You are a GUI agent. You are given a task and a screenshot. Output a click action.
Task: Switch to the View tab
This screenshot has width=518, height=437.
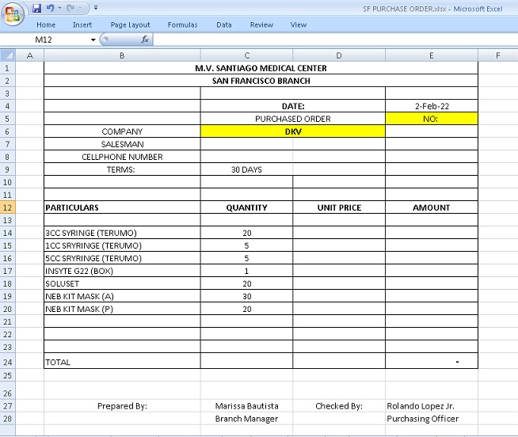pos(299,25)
